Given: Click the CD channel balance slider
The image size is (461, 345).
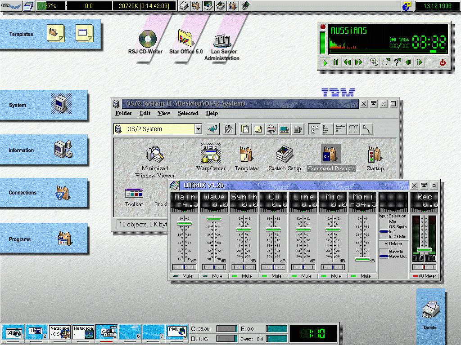Looking at the screenshot, I should pos(273,267).
